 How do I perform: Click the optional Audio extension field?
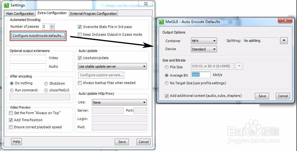[28, 66]
